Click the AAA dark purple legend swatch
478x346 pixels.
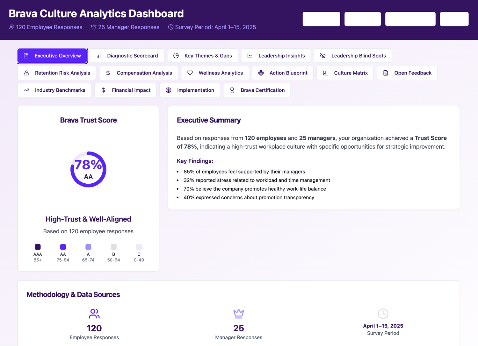coord(38,247)
